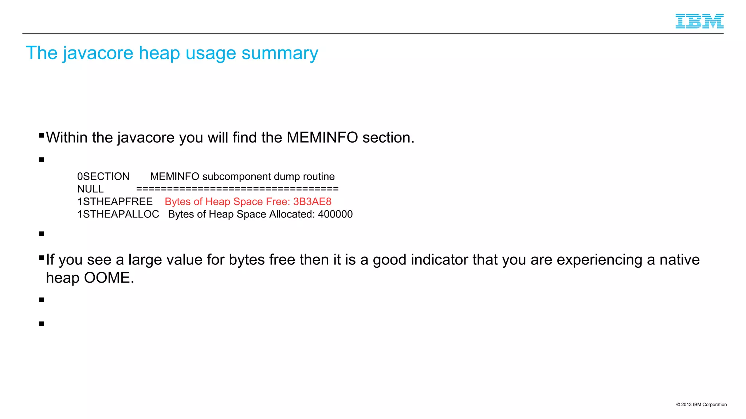This screenshot has width=746, height=419.
Task: Click the IBM logo
Action: click(x=699, y=21)
